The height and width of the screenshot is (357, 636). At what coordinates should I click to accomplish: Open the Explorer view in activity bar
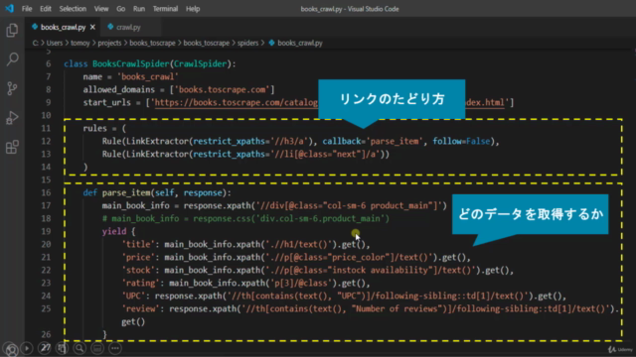12,31
